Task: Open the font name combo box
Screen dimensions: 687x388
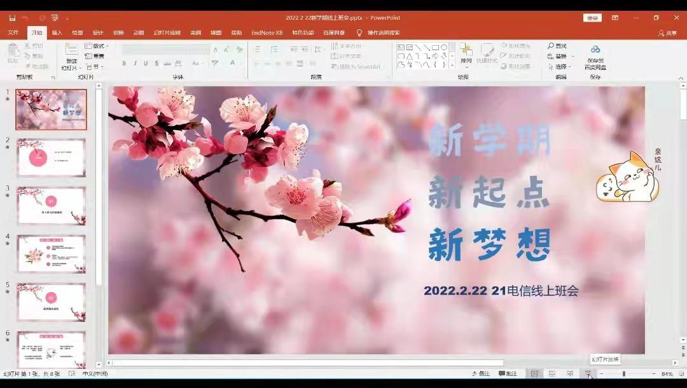Action: click(154, 50)
